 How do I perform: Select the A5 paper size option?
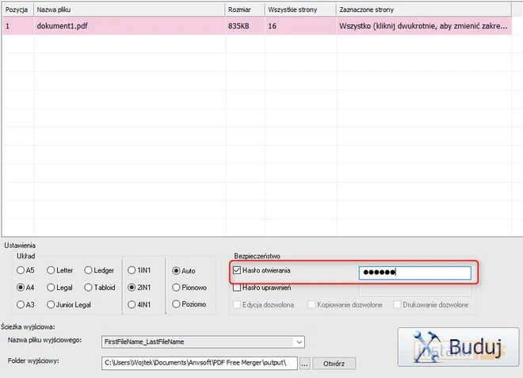click(x=21, y=270)
